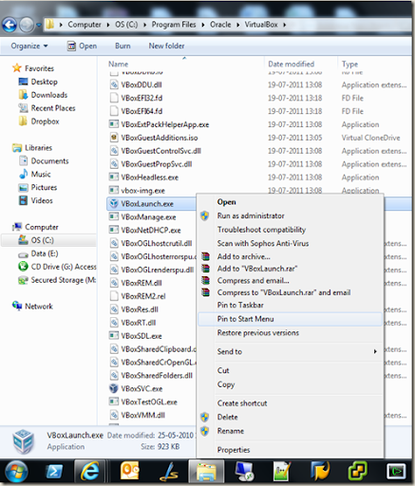Open Music library
The image size is (415, 486).
coord(41,175)
